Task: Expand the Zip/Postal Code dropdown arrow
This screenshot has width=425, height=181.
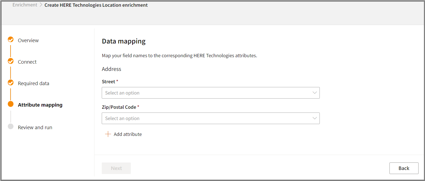Action: tap(314, 118)
